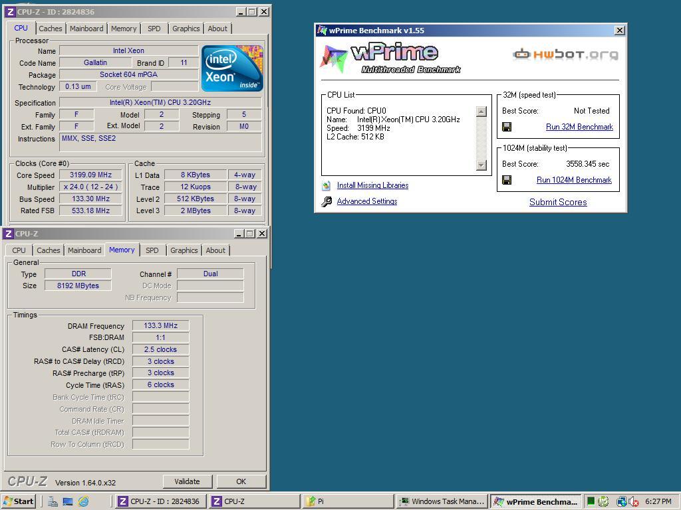Click the green CPU usage tray icon

point(591,501)
